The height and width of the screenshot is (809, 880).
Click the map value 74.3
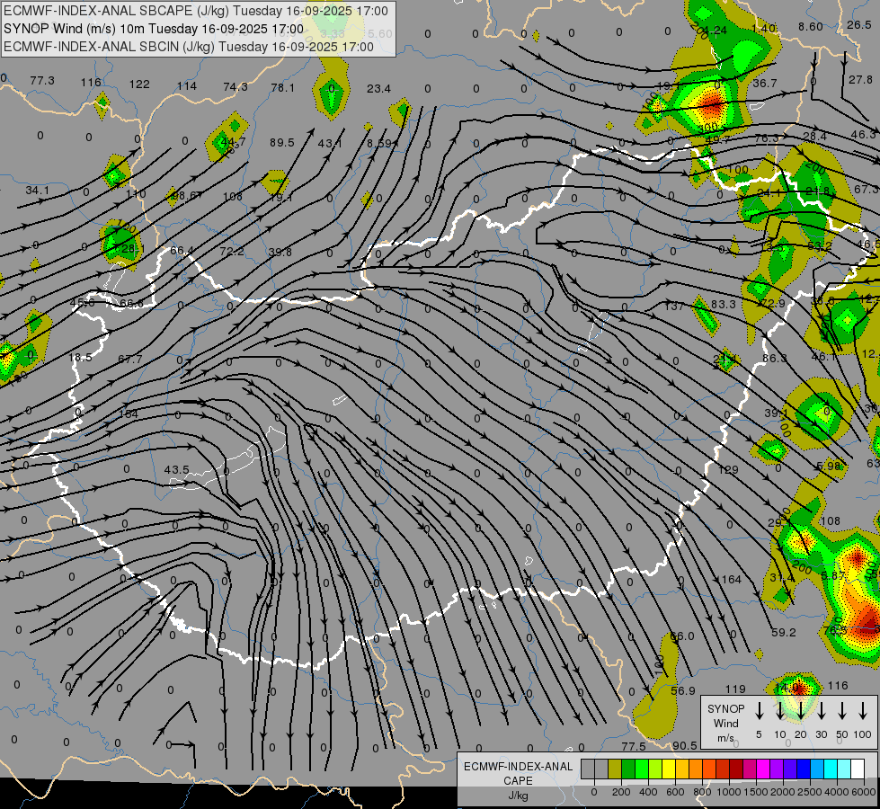pyautogui.click(x=236, y=86)
